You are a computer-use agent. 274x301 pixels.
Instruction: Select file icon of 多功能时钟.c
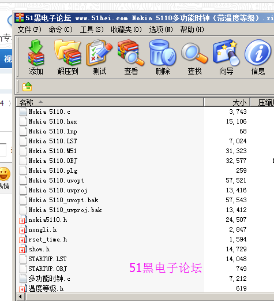click(23, 278)
